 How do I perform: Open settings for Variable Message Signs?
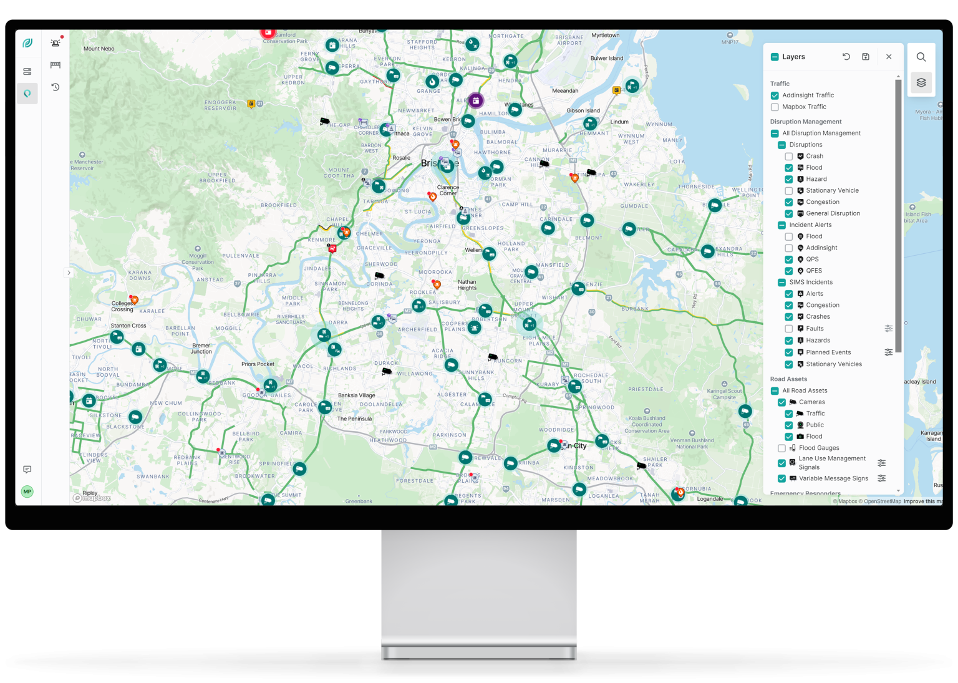coord(882,478)
